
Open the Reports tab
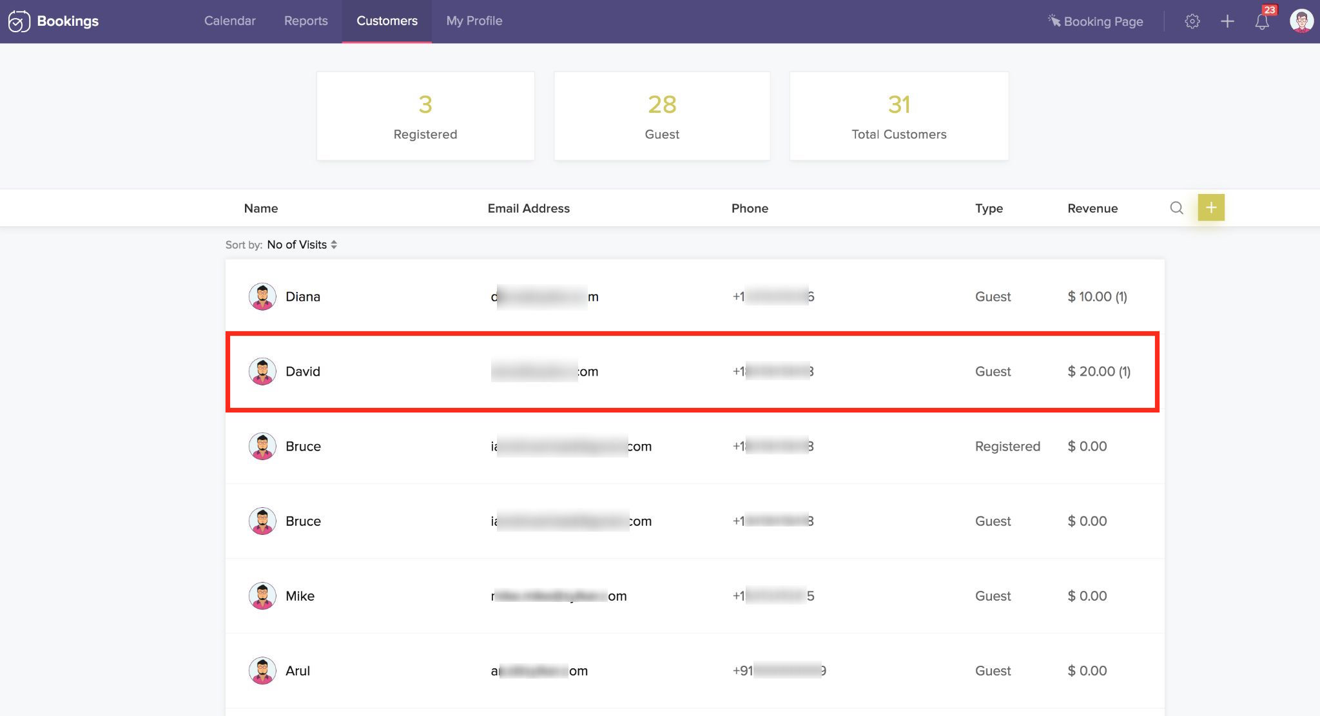(306, 21)
